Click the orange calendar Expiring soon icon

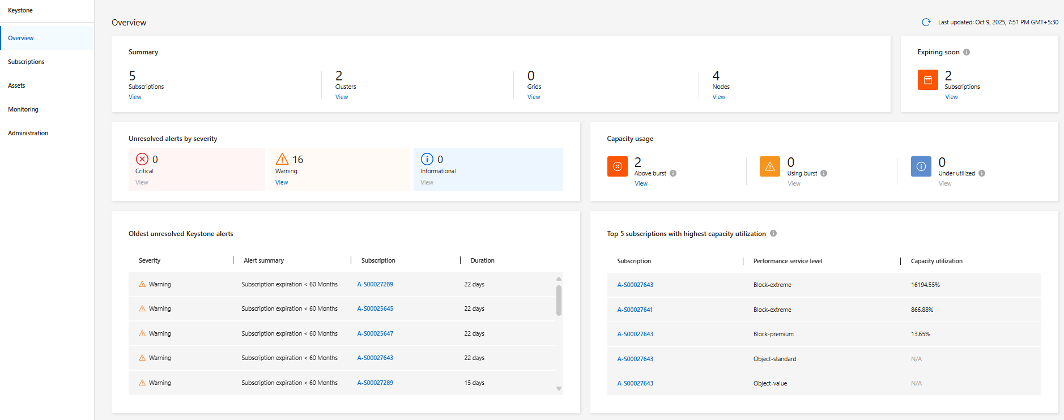click(x=927, y=80)
